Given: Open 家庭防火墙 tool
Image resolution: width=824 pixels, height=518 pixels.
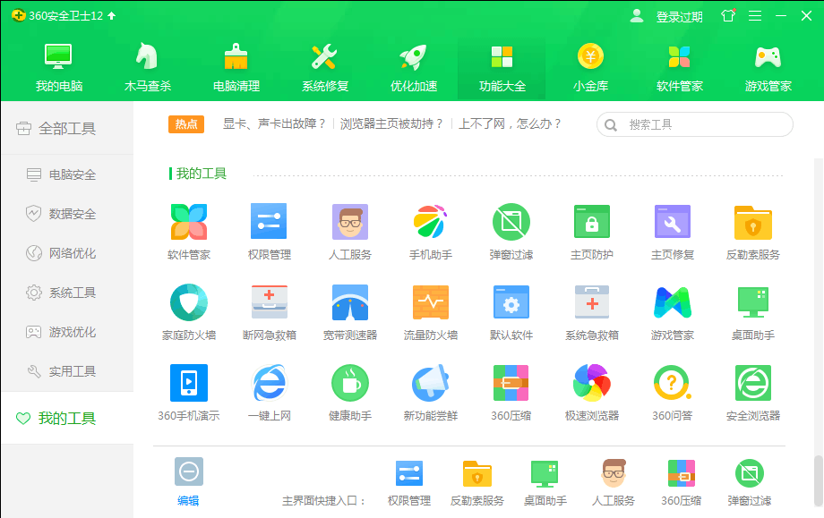Looking at the screenshot, I should 189,302.
